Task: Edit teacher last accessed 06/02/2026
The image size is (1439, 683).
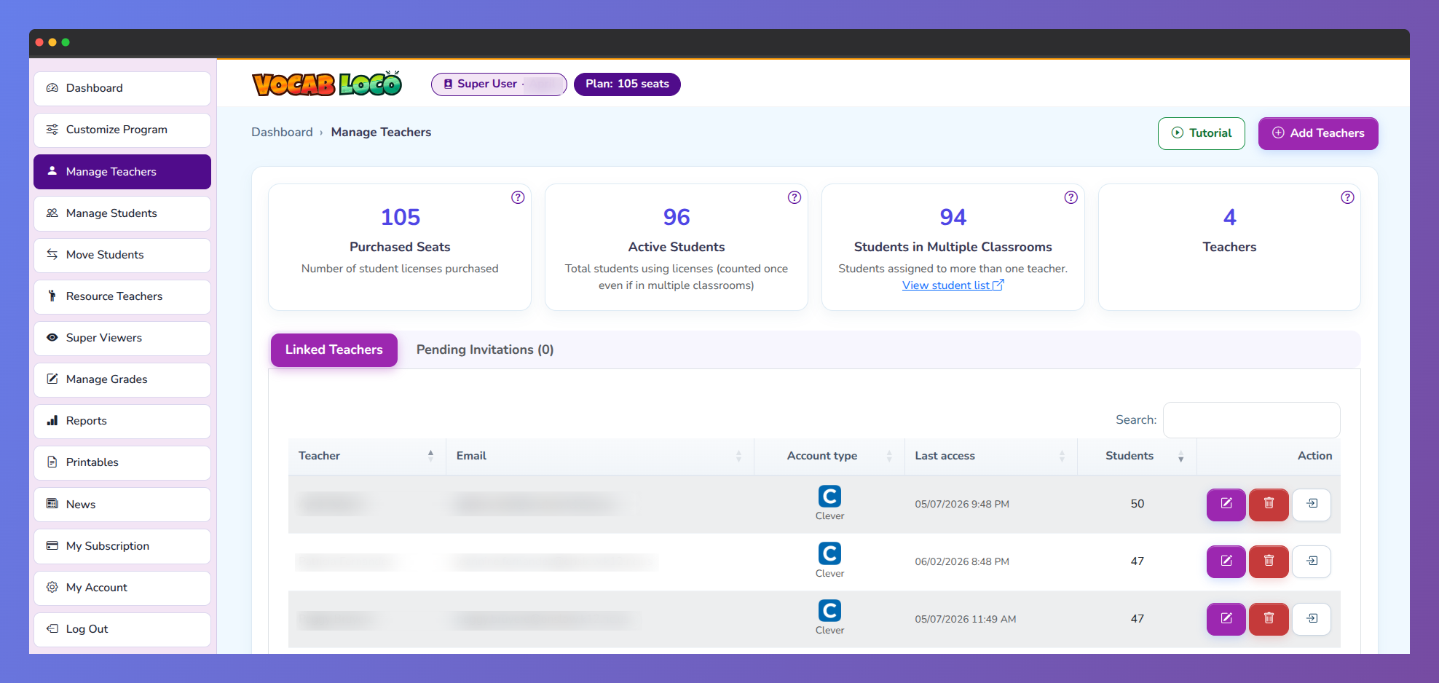Action: click(x=1226, y=561)
